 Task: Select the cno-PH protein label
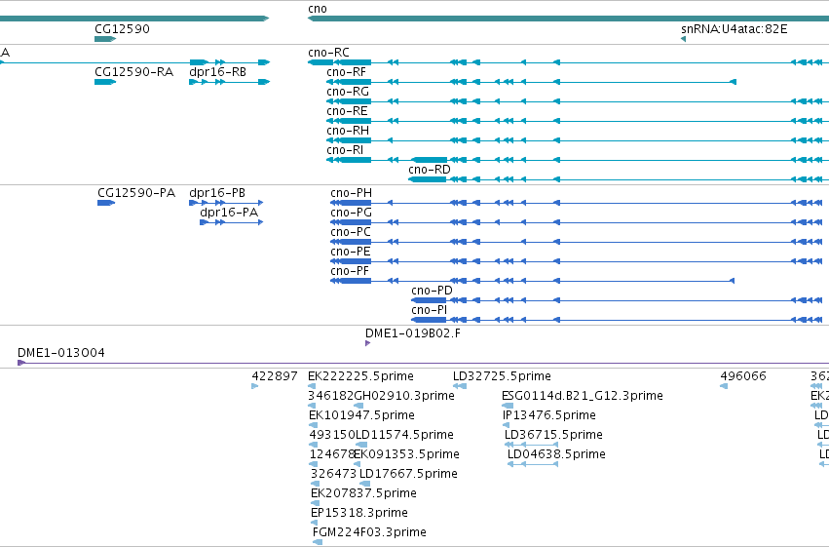(x=351, y=193)
